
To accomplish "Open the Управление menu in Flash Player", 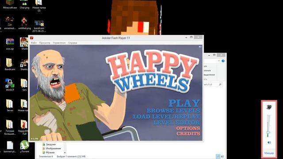I will tap(59, 43).
